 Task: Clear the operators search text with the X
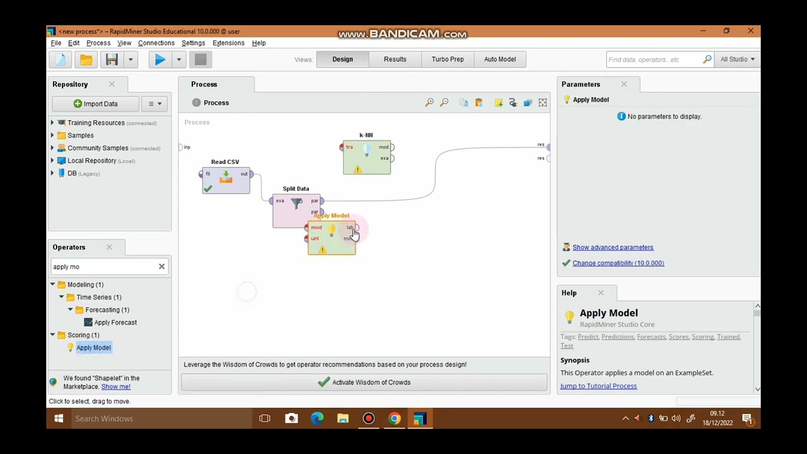(161, 267)
